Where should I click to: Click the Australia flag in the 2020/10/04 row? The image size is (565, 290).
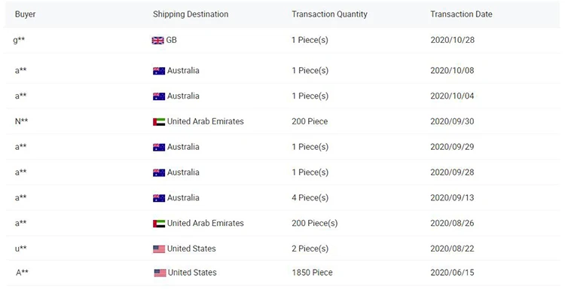(x=159, y=96)
